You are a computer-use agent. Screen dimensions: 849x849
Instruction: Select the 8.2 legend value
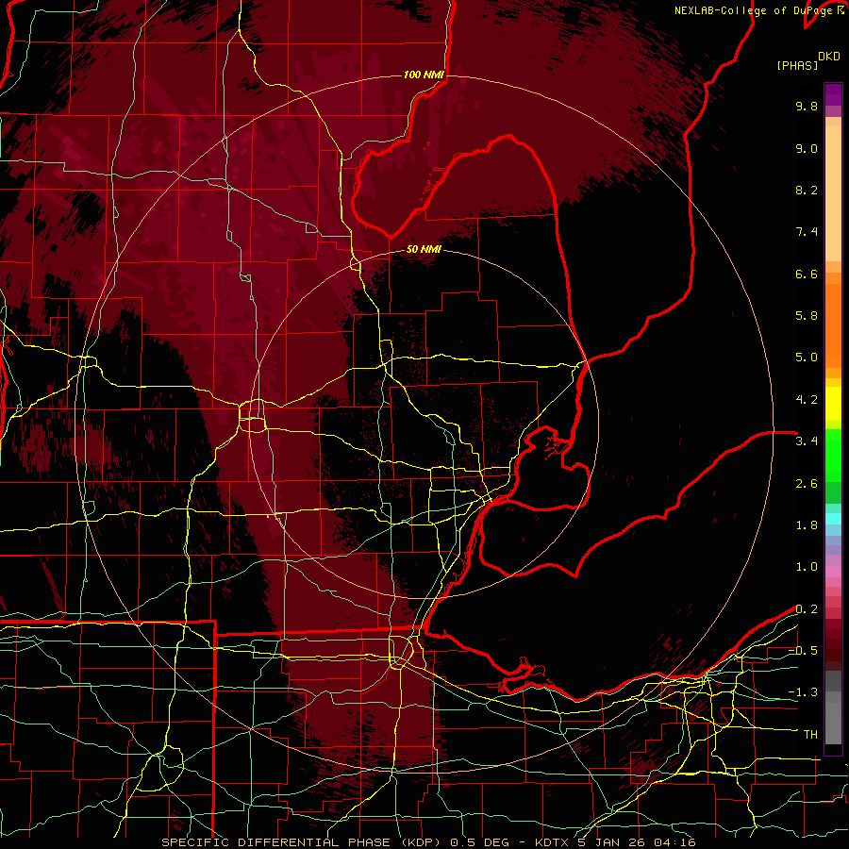pos(807,190)
